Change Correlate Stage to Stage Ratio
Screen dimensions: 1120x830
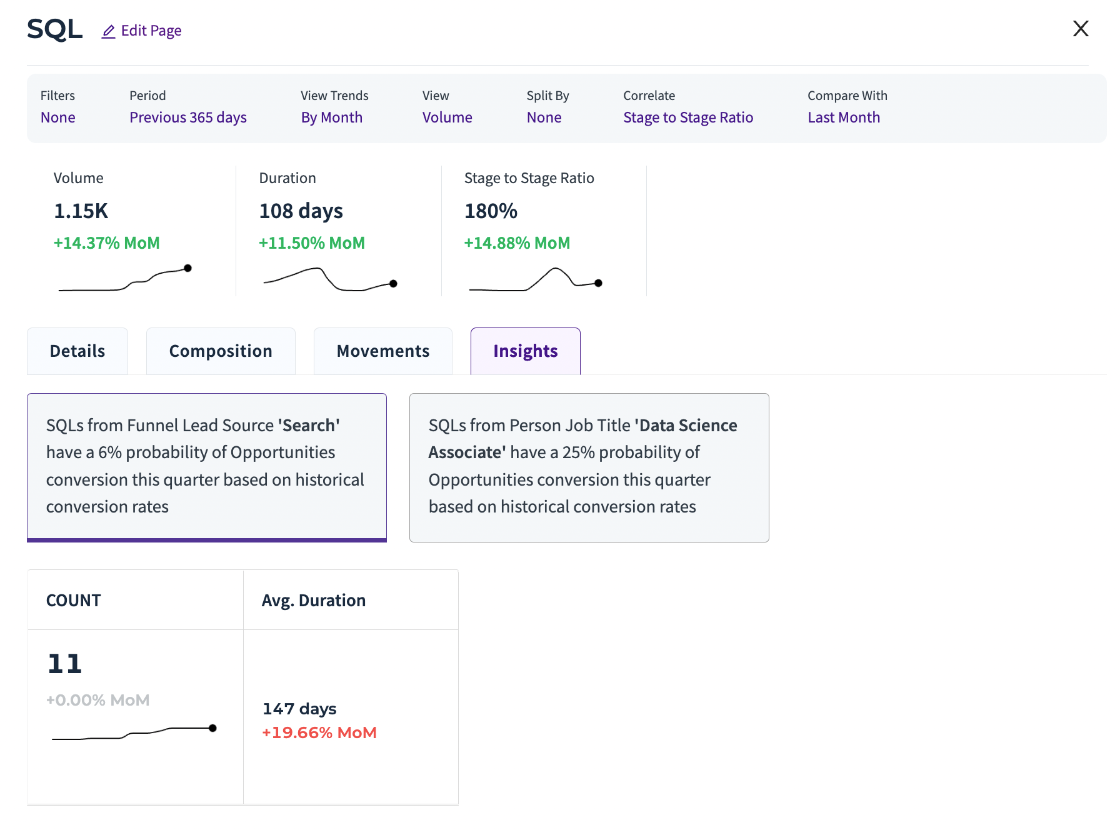[687, 117]
